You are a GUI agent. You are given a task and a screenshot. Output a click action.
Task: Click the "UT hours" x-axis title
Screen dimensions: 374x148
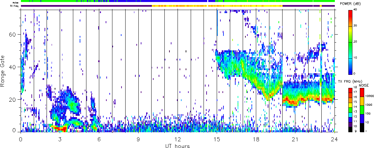pos(178,146)
